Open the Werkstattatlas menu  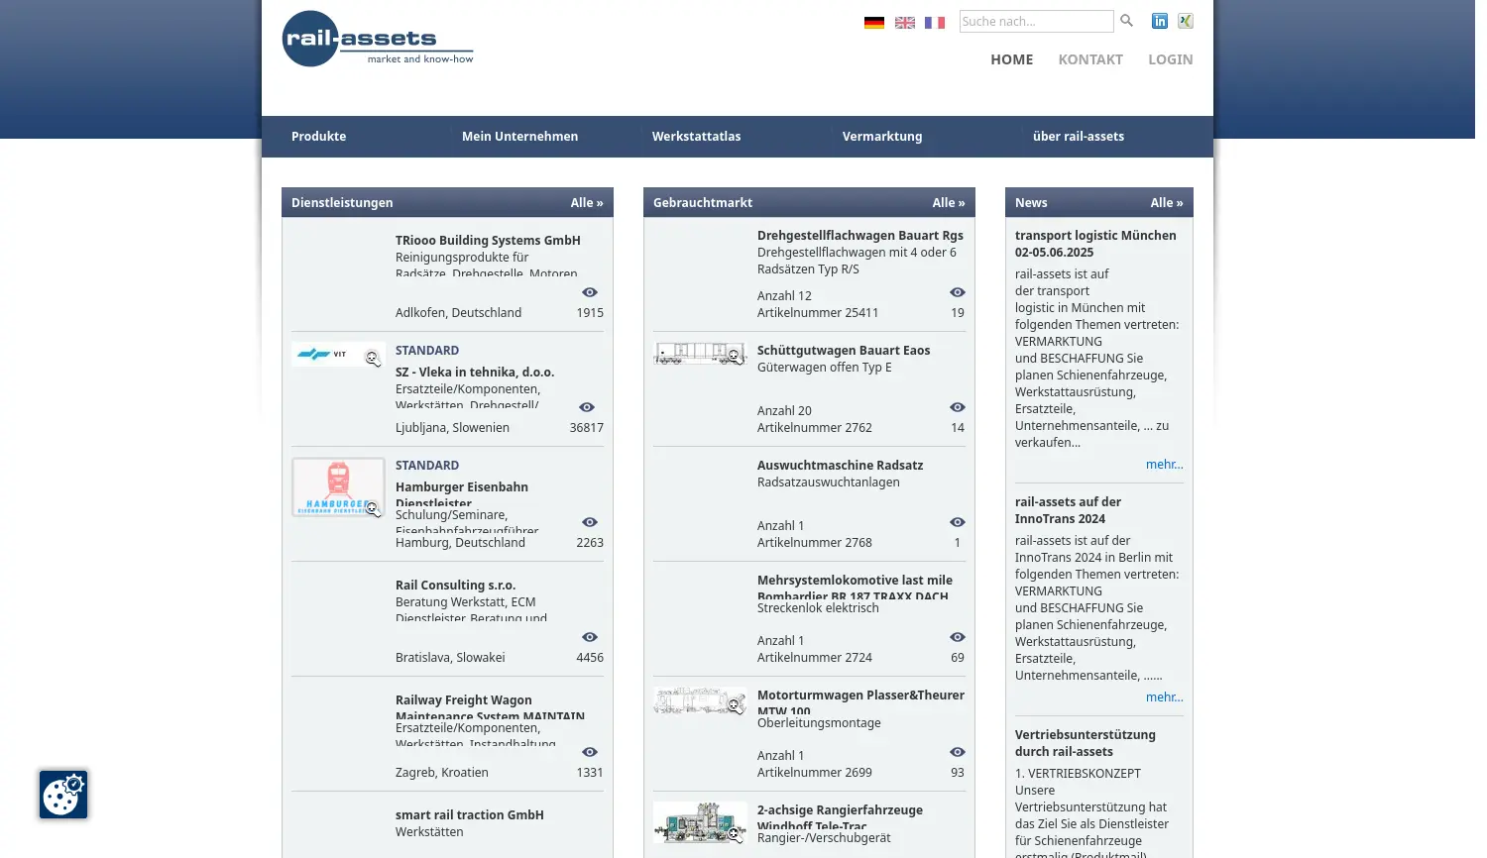point(696,136)
